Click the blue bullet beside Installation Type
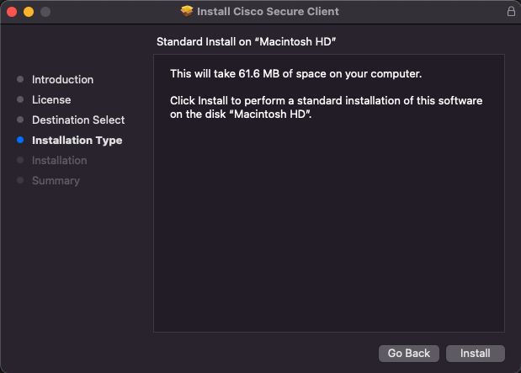The height and width of the screenshot is (373, 521). 20,141
